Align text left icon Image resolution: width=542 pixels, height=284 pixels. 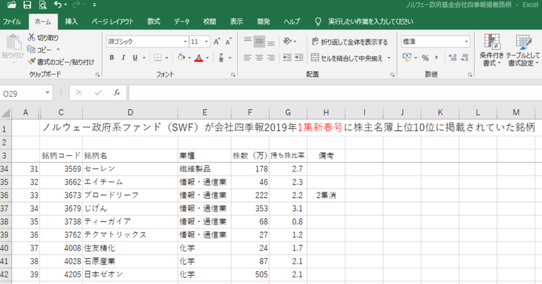[247, 58]
